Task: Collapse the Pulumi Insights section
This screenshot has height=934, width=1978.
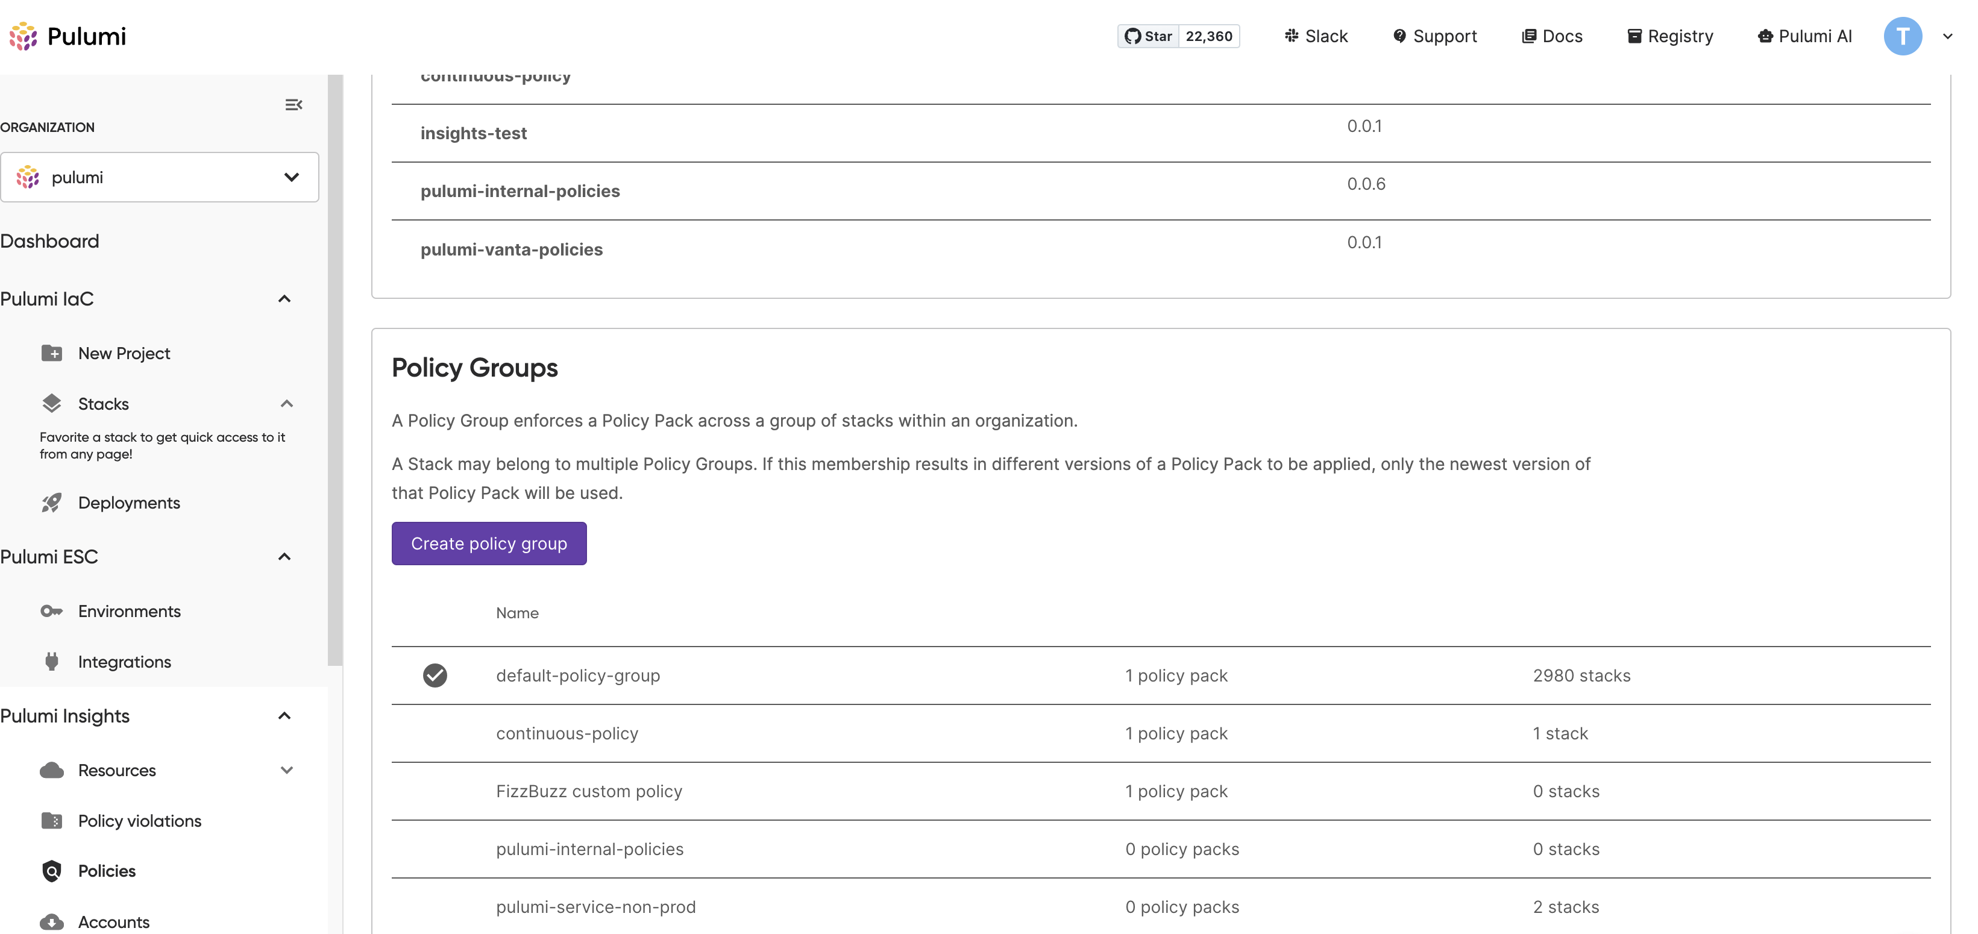Action: [x=284, y=716]
